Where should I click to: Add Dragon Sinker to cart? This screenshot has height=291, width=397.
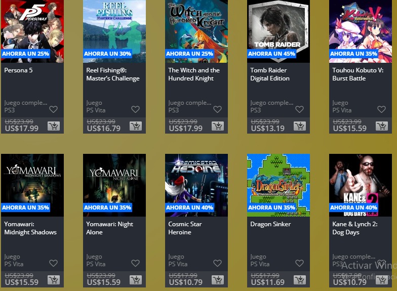coord(300,279)
